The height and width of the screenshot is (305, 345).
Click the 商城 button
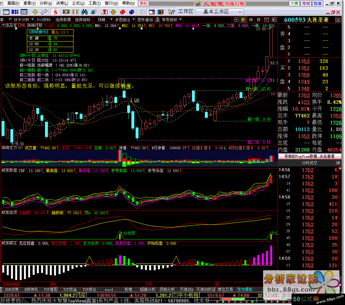pos(306,4)
